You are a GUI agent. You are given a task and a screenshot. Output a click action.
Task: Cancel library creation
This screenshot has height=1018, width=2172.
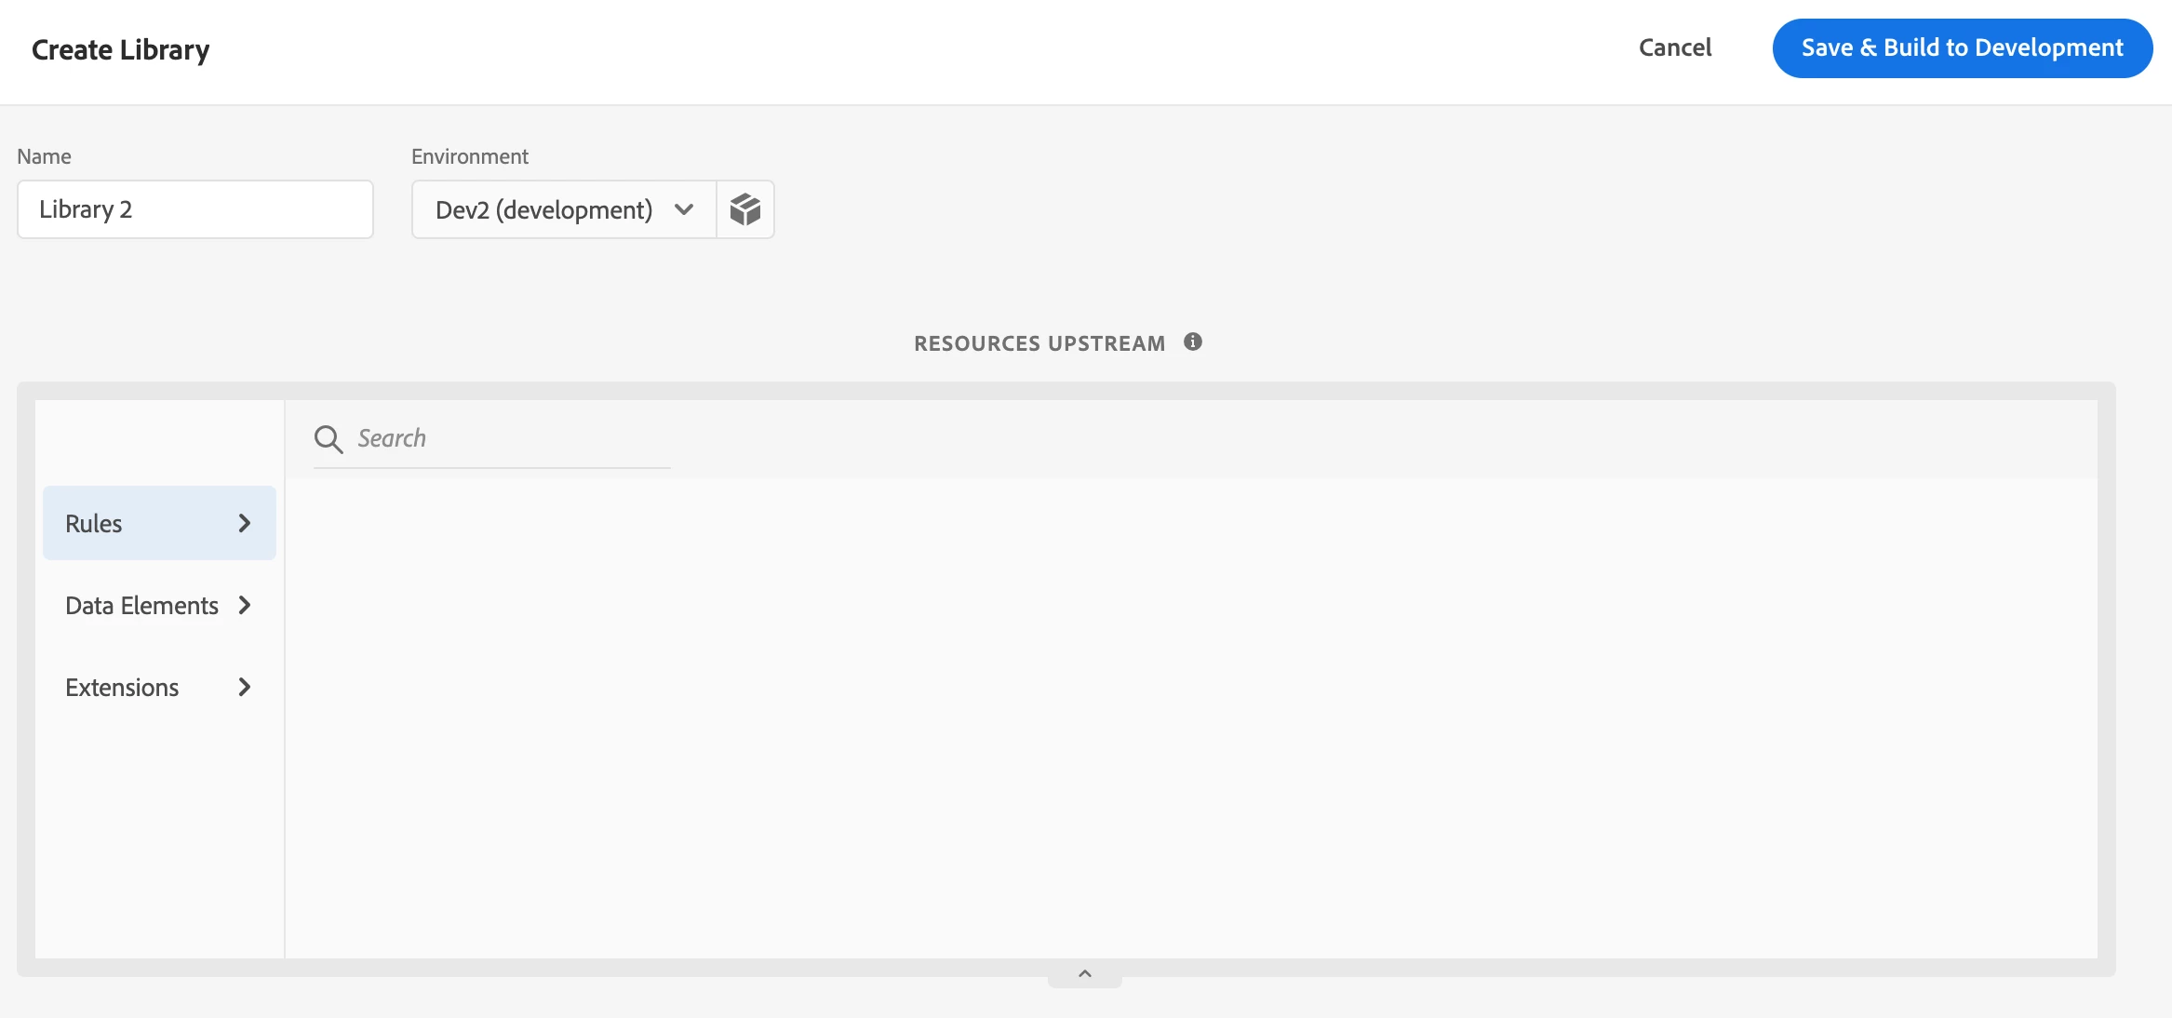[x=1675, y=48]
